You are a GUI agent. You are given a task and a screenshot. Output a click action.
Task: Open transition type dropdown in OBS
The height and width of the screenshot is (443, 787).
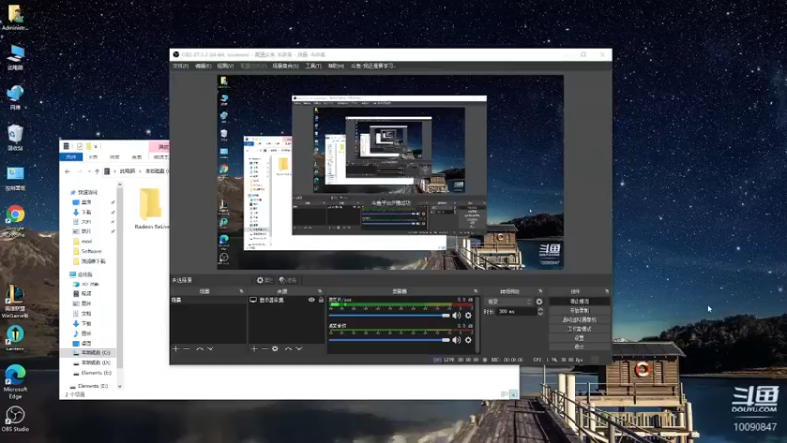[509, 302]
